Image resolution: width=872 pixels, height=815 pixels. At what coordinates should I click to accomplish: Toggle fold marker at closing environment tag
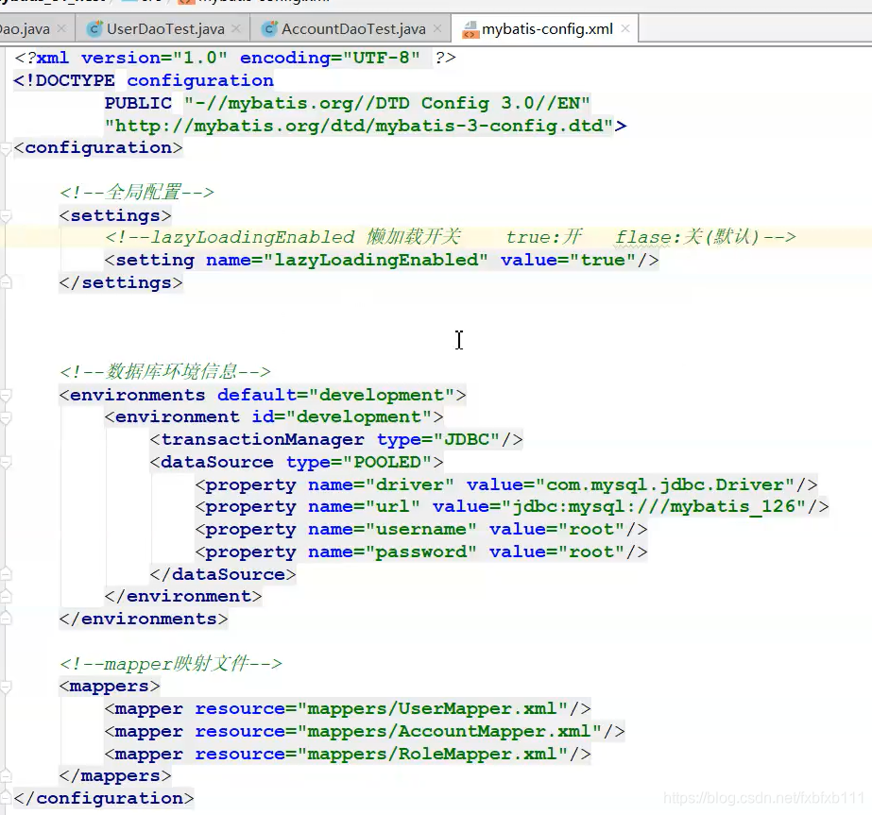5,597
